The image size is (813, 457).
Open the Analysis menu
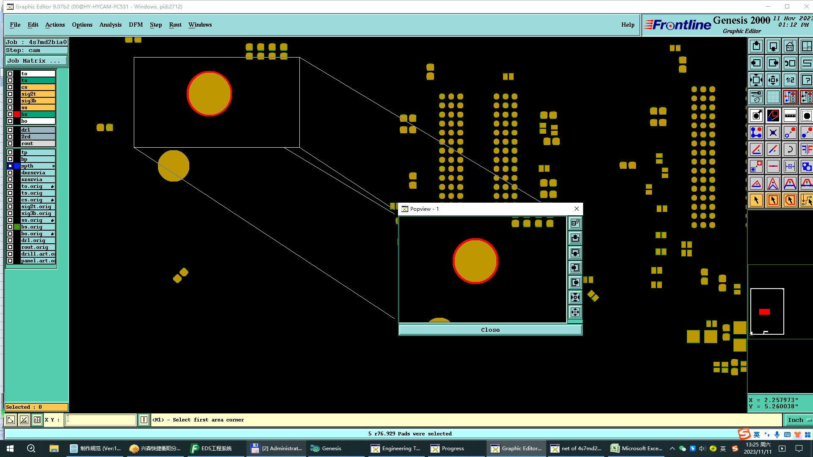[x=110, y=25]
